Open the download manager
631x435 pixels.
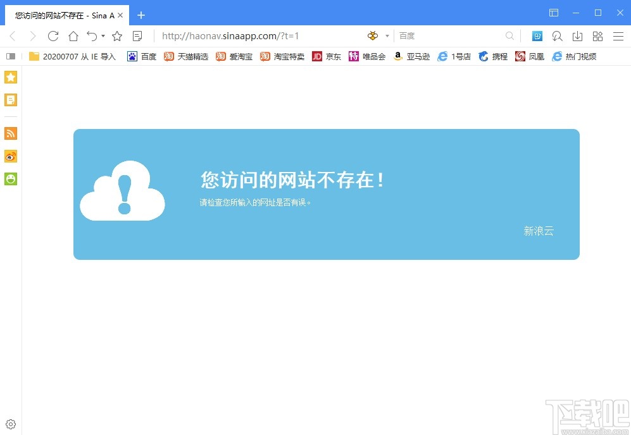tap(577, 36)
